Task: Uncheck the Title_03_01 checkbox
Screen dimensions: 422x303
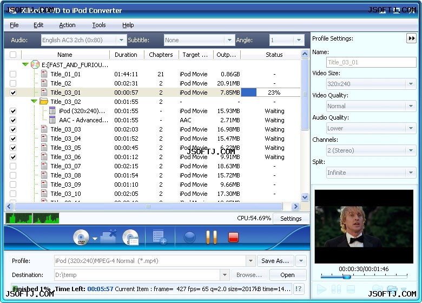Action: pos(13,93)
